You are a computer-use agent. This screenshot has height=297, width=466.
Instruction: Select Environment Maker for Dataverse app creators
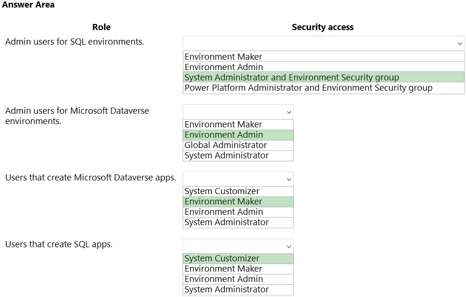coord(238,202)
